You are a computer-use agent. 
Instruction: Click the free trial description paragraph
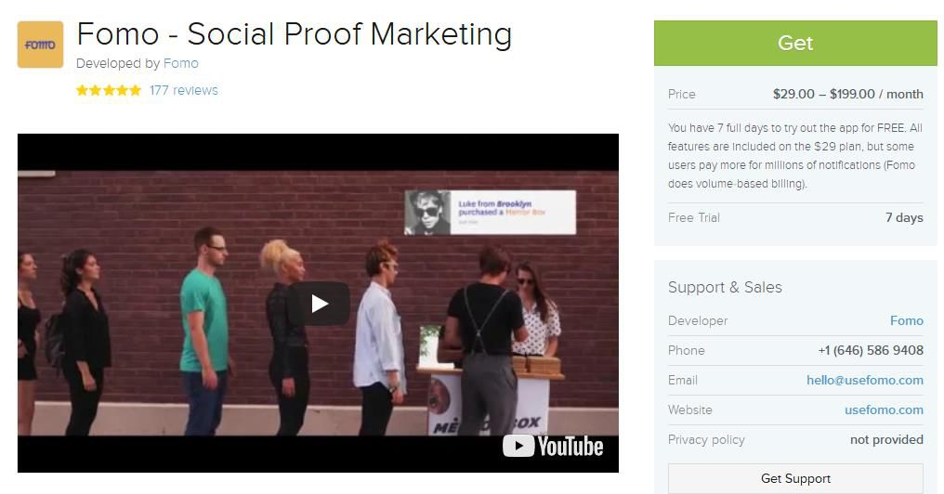[x=794, y=156]
